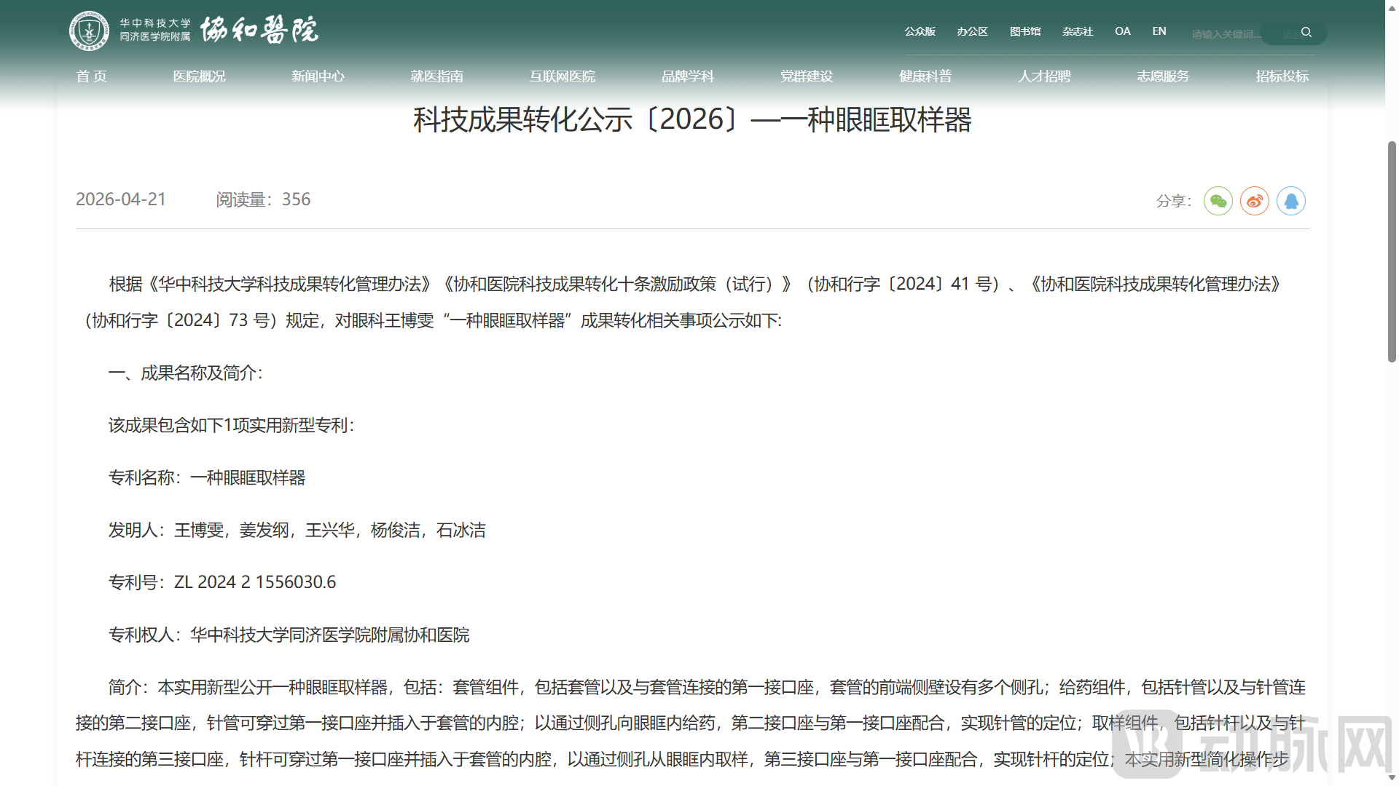Click the inventors line starting 发明人
1399x786 pixels.
coord(297,530)
